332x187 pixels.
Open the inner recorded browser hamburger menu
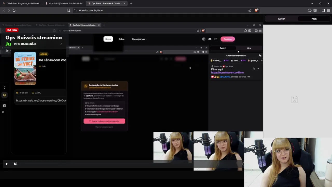point(260,31)
